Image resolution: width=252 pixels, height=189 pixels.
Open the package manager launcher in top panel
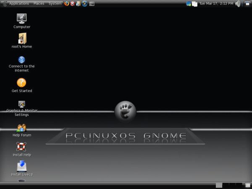78,3
